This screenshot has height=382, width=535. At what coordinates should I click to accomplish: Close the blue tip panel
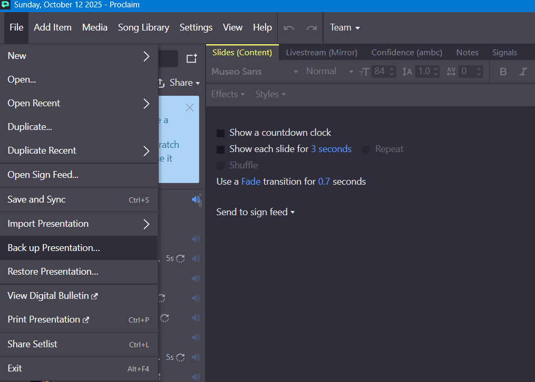pos(190,108)
